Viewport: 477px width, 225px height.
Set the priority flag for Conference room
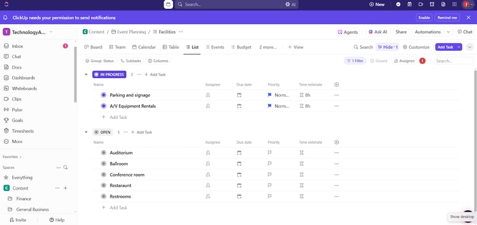coord(269,175)
